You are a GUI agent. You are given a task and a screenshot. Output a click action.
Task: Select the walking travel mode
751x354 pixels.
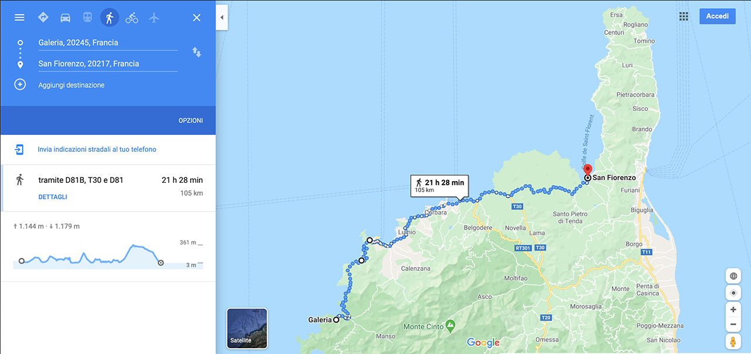(x=109, y=18)
